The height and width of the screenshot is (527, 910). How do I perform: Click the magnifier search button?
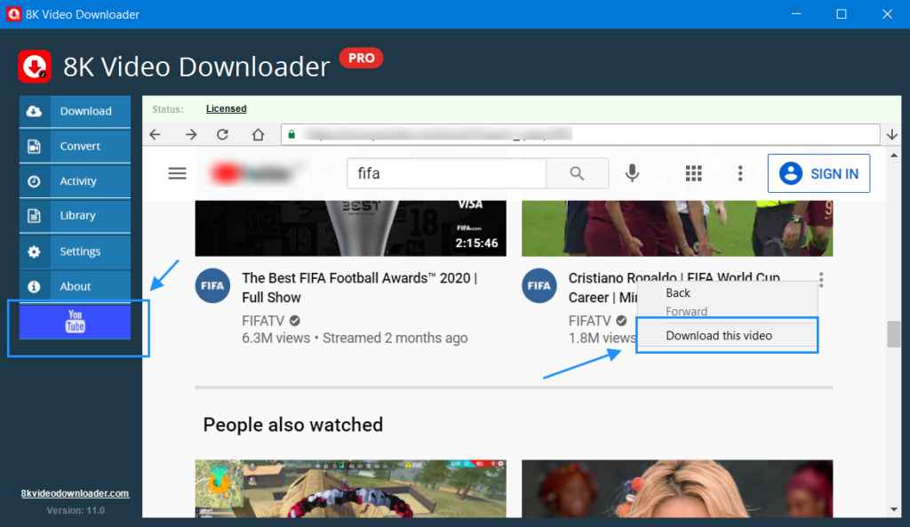pos(577,173)
